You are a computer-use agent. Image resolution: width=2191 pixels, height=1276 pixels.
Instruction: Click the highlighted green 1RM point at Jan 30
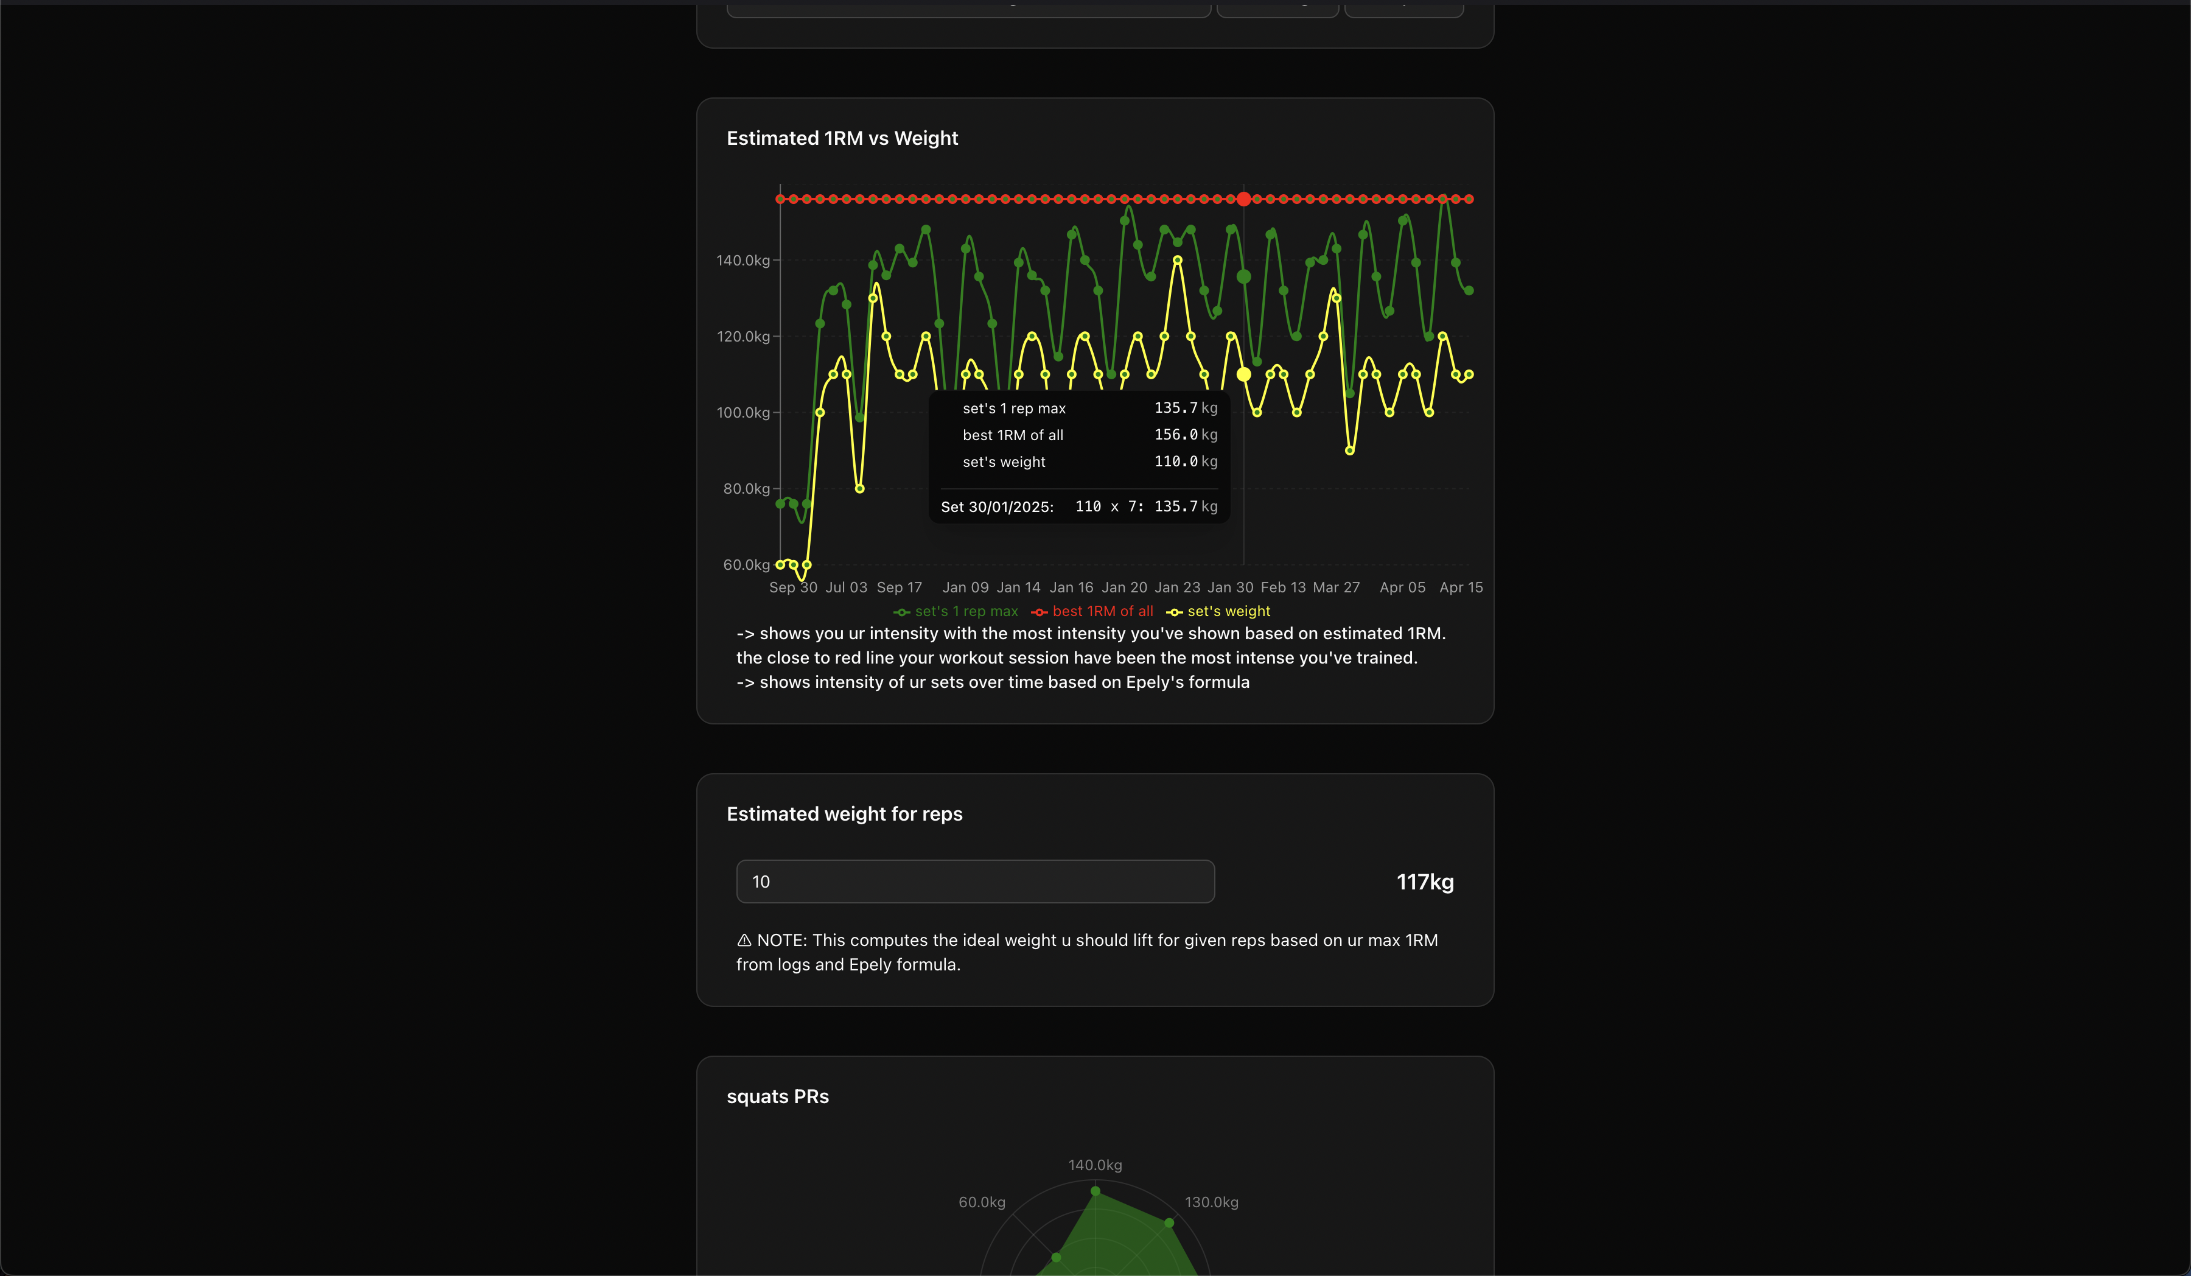[x=1244, y=276]
